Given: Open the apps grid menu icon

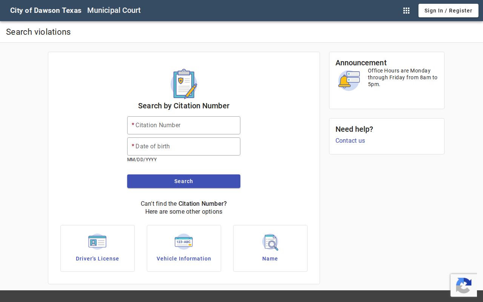Looking at the screenshot, I should pyautogui.click(x=406, y=11).
